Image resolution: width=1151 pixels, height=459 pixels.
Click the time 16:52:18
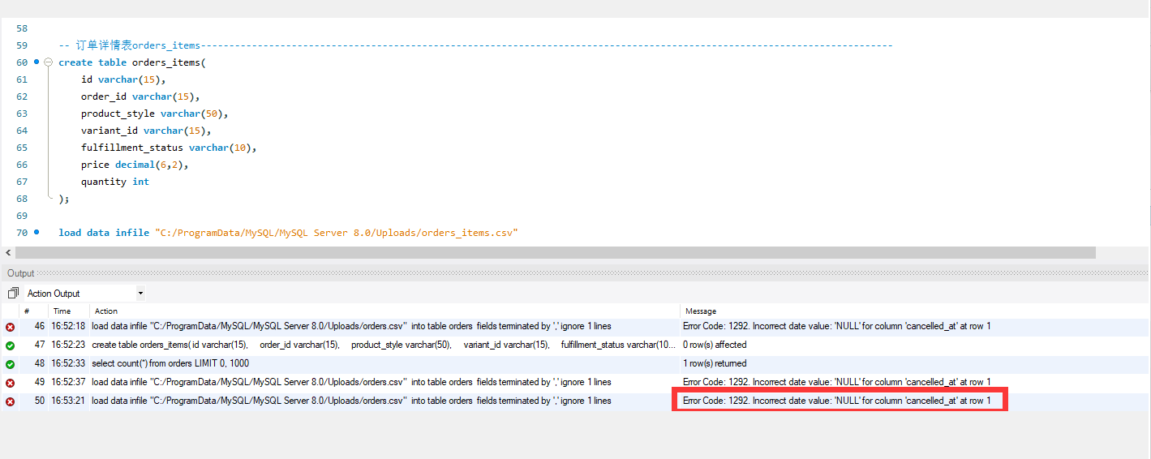pos(69,326)
